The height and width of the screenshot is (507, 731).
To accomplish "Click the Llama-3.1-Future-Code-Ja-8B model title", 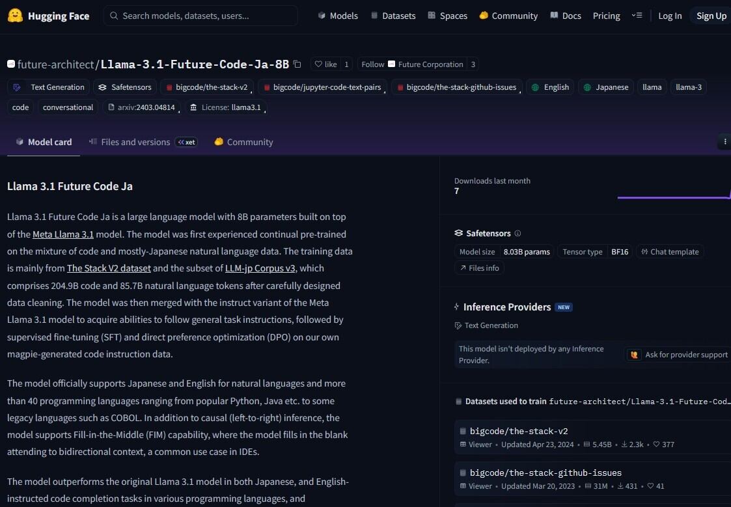I will tap(195, 64).
